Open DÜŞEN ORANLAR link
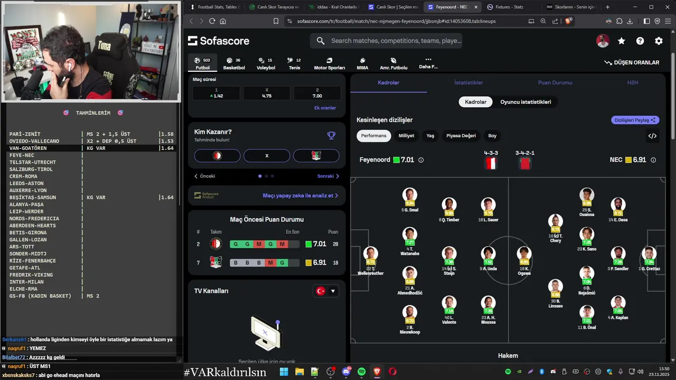 coord(632,62)
